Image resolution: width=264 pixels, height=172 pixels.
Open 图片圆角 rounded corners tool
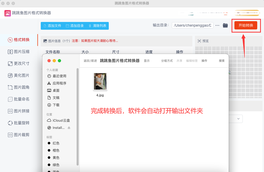(19, 87)
